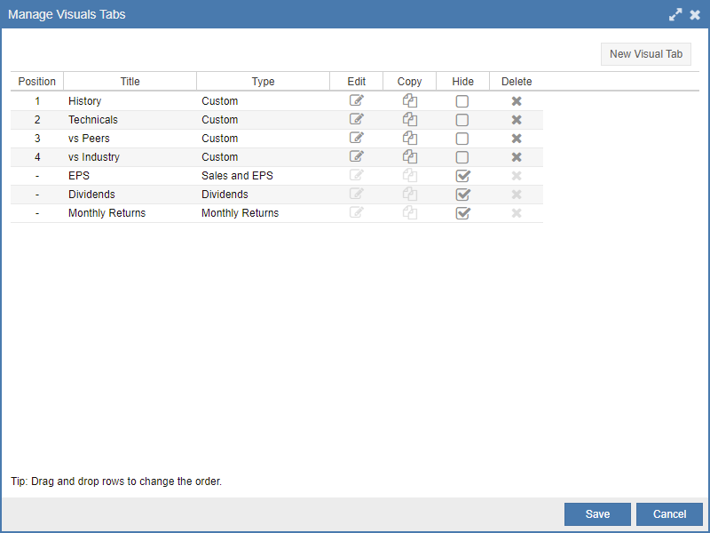Edit the History tab
The width and height of the screenshot is (710, 533).
[x=357, y=100]
